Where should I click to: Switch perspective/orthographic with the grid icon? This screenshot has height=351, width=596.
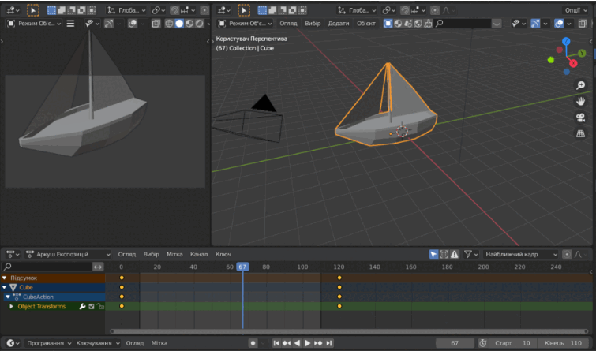[580, 133]
